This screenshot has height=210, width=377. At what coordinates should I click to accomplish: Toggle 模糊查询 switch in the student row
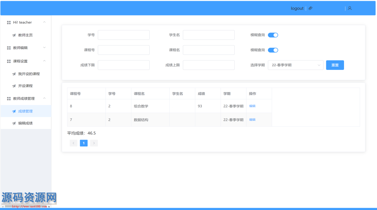point(273,35)
